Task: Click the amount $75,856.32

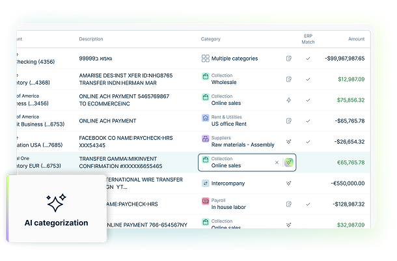Action: pyautogui.click(x=351, y=100)
